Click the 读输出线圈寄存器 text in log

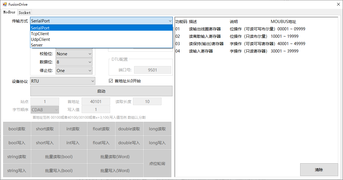pyautogui.click(x=205, y=29)
